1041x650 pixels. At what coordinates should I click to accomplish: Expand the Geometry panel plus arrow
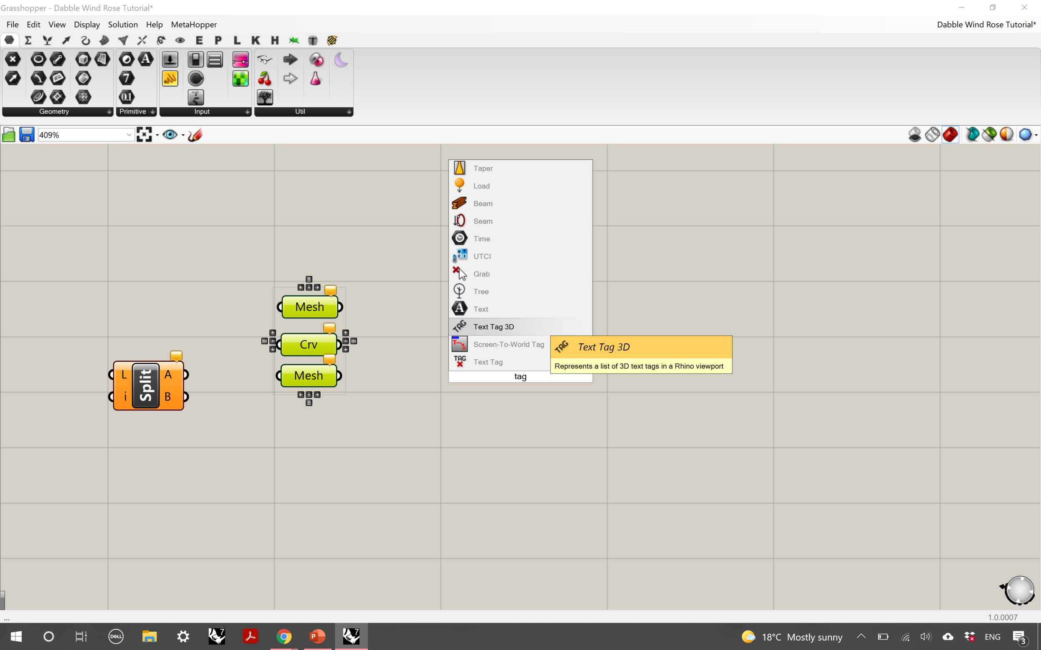[109, 112]
